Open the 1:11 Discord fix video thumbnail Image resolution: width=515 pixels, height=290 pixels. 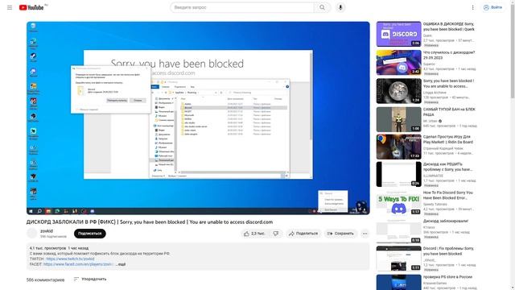398,259
